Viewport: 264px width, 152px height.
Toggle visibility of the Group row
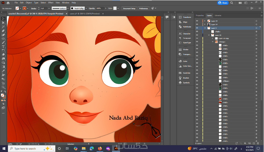click(197, 42)
